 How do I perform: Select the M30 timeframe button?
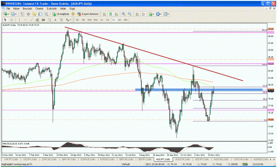(x=96, y=20)
